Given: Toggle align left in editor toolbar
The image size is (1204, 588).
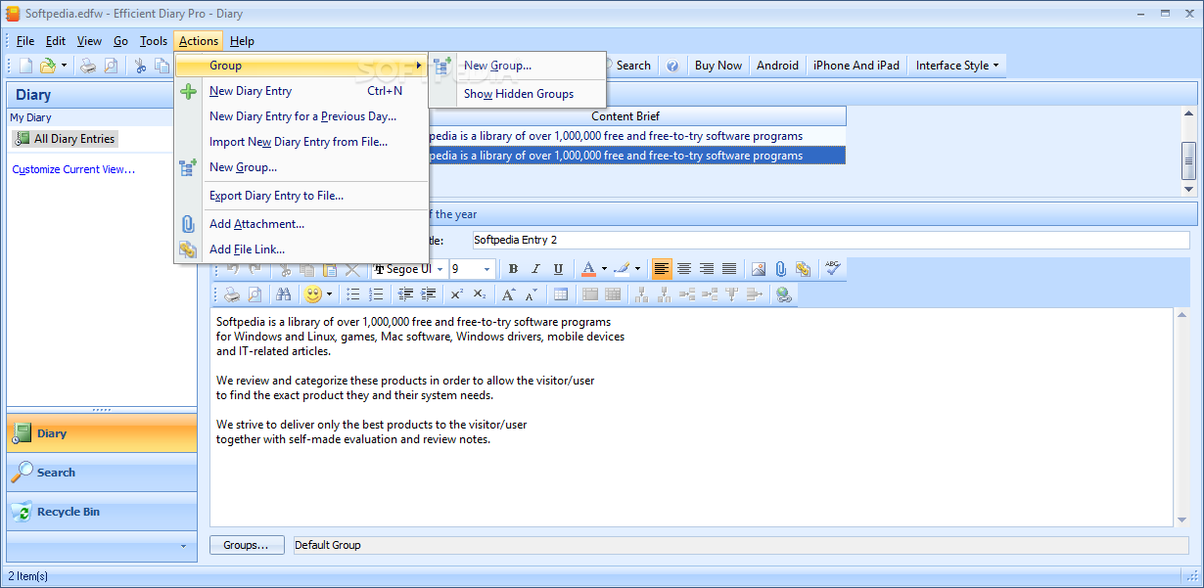Looking at the screenshot, I should point(662,269).
